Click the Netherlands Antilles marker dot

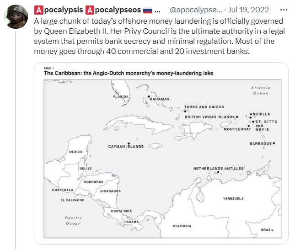tap(218, 172)
